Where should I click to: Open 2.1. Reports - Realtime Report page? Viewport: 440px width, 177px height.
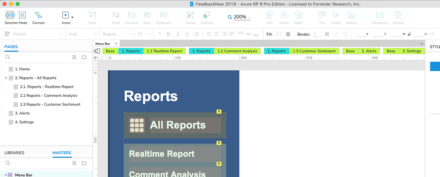pyautogui.click(x=46, y=87)
